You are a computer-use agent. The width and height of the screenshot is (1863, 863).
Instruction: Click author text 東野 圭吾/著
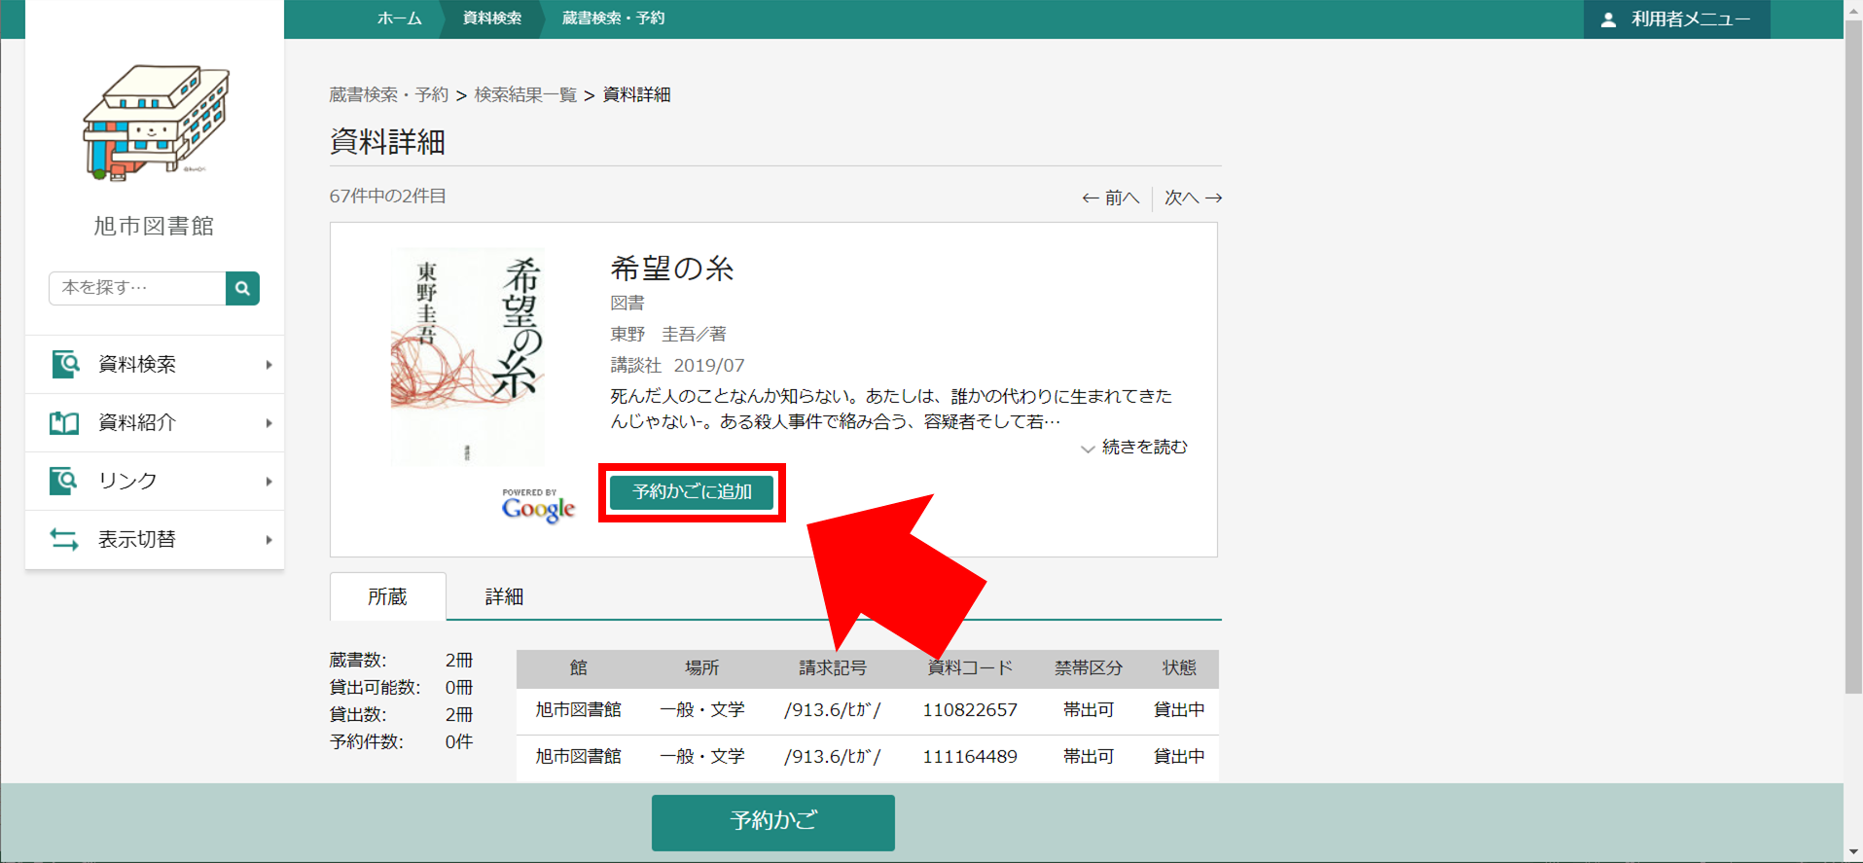(668, 335)
